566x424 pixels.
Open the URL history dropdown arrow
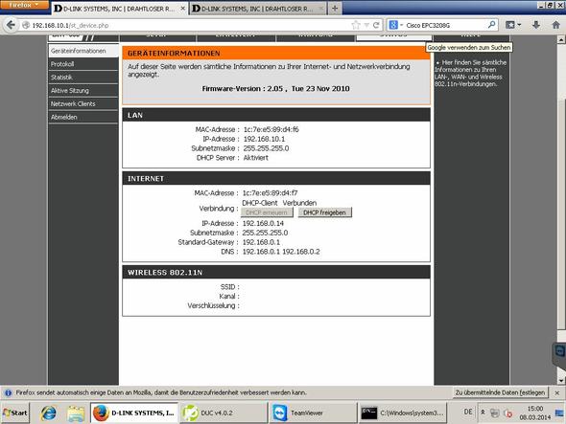point(366,25)
